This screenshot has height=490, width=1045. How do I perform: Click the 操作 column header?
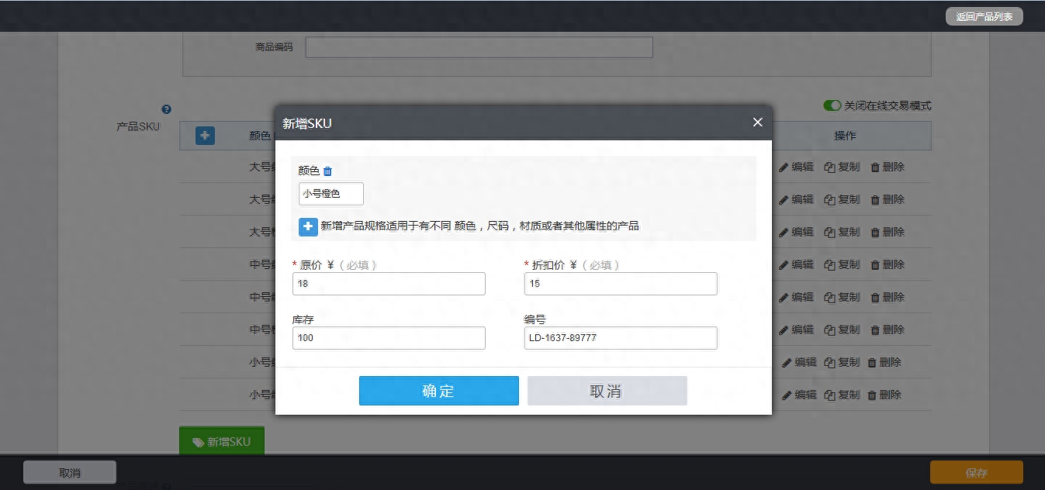(x=845, y=136)
